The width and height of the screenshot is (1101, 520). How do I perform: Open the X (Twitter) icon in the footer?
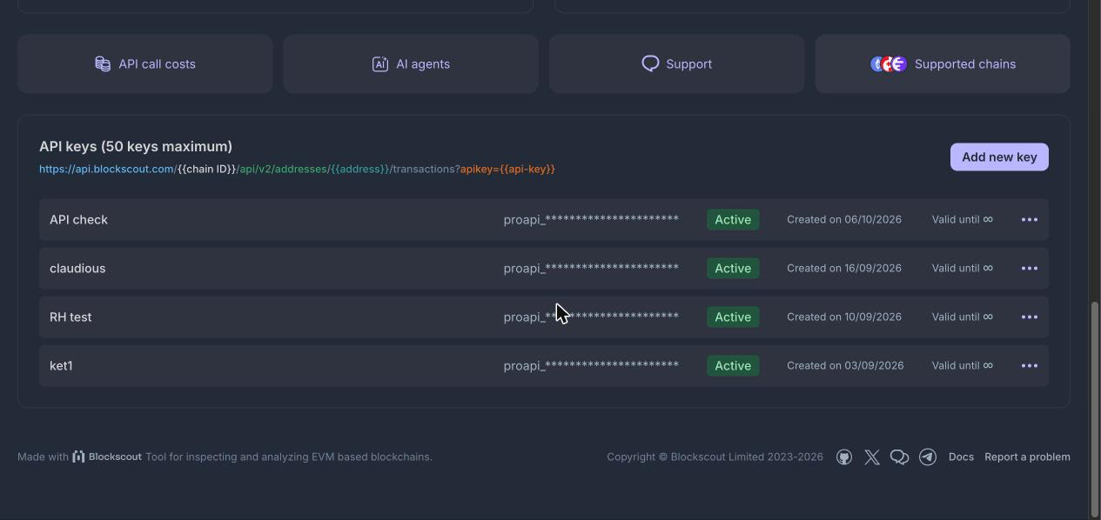pos(872,457)
